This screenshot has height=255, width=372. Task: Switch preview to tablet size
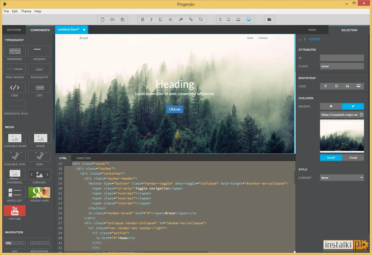click(x=229, y=20)
